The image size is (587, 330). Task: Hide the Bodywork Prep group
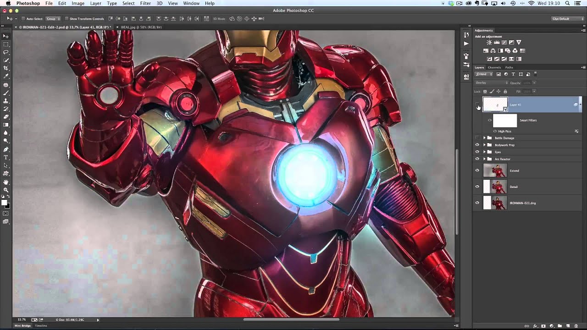477,145
